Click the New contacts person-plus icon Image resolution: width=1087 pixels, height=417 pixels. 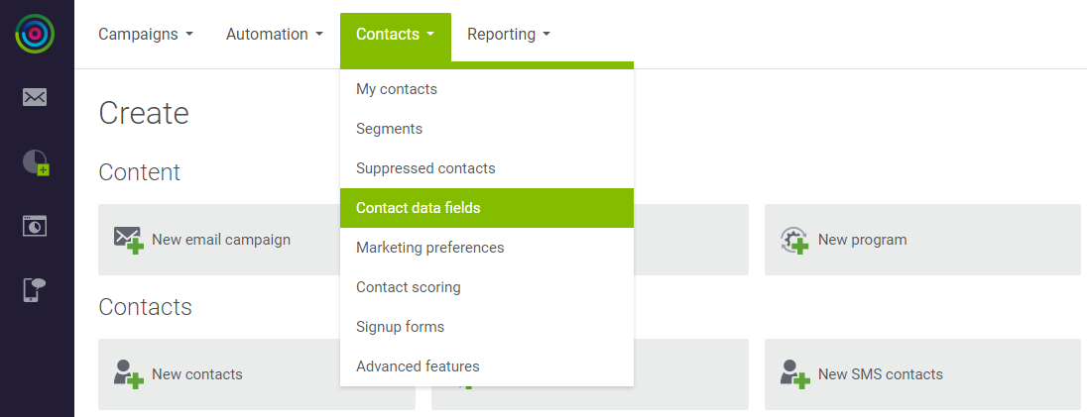(129, 374)
